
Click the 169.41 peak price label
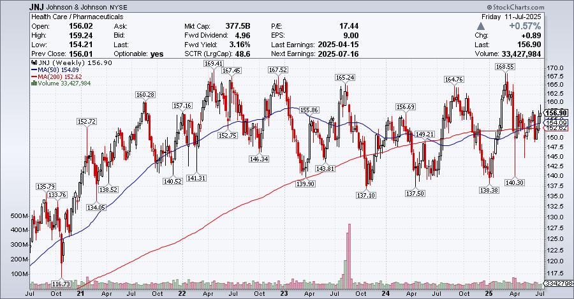[214, 63]
